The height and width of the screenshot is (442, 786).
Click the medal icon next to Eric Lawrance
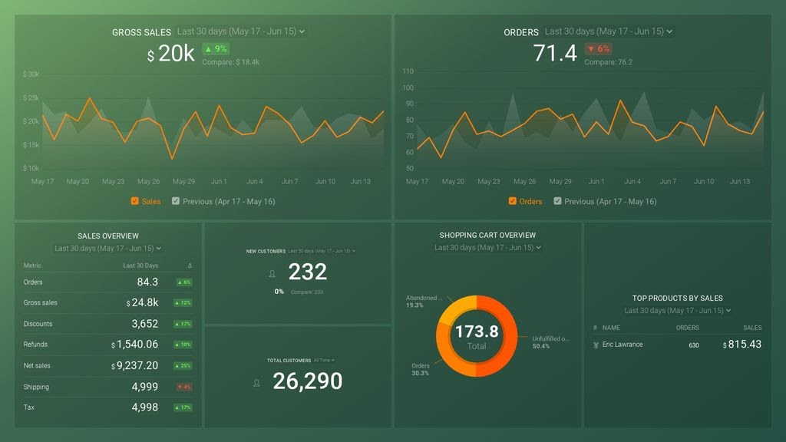[x=596, y=345]
